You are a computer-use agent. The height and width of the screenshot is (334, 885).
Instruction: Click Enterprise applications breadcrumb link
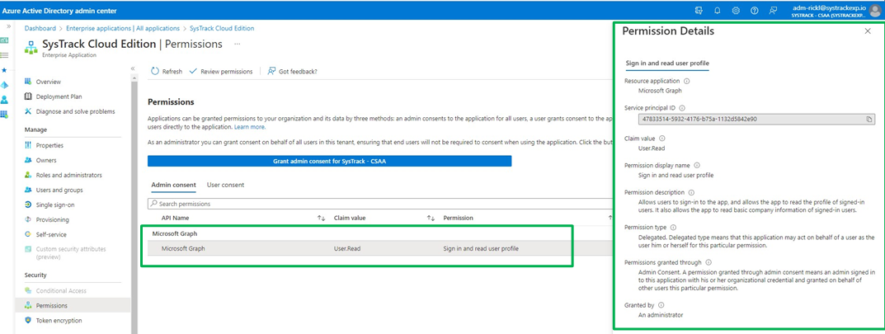click(x=122, y=28)
